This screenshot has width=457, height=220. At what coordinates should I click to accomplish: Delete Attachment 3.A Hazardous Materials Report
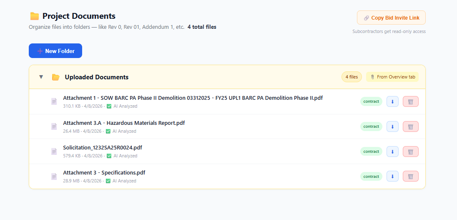click(410, 126)
